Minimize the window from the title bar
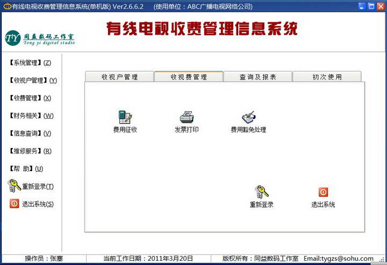Image resolution: width=387 pixels, height=265 pixels. point(362,6)
